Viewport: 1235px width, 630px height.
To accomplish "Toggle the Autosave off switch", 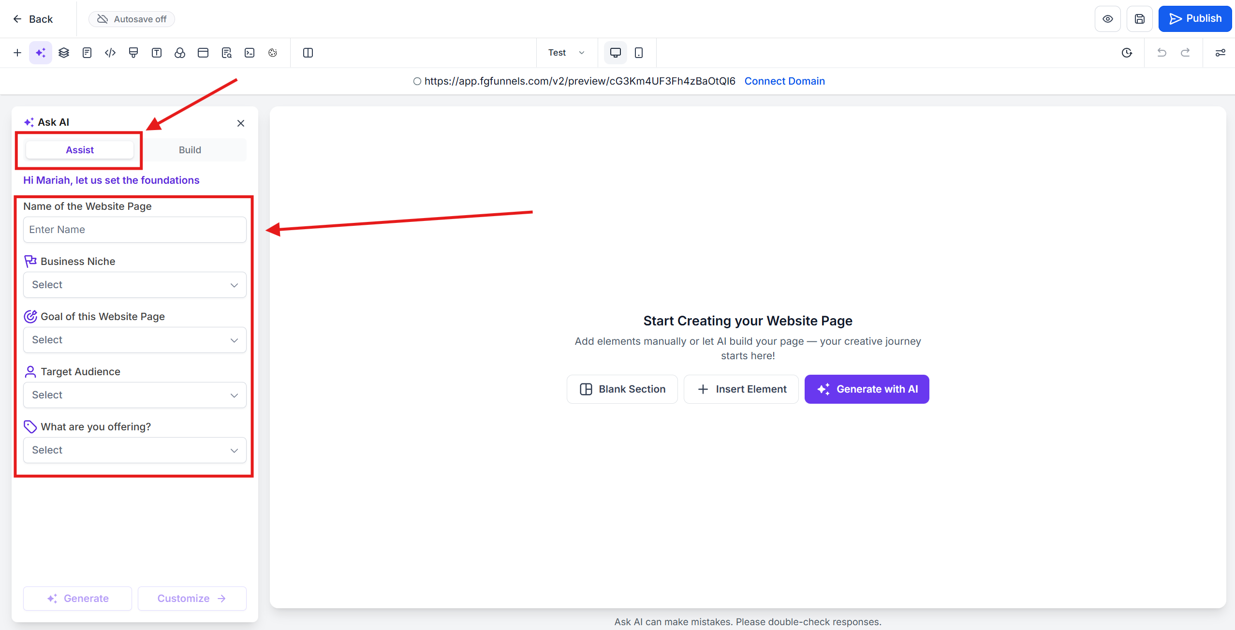I will (132, 19).
